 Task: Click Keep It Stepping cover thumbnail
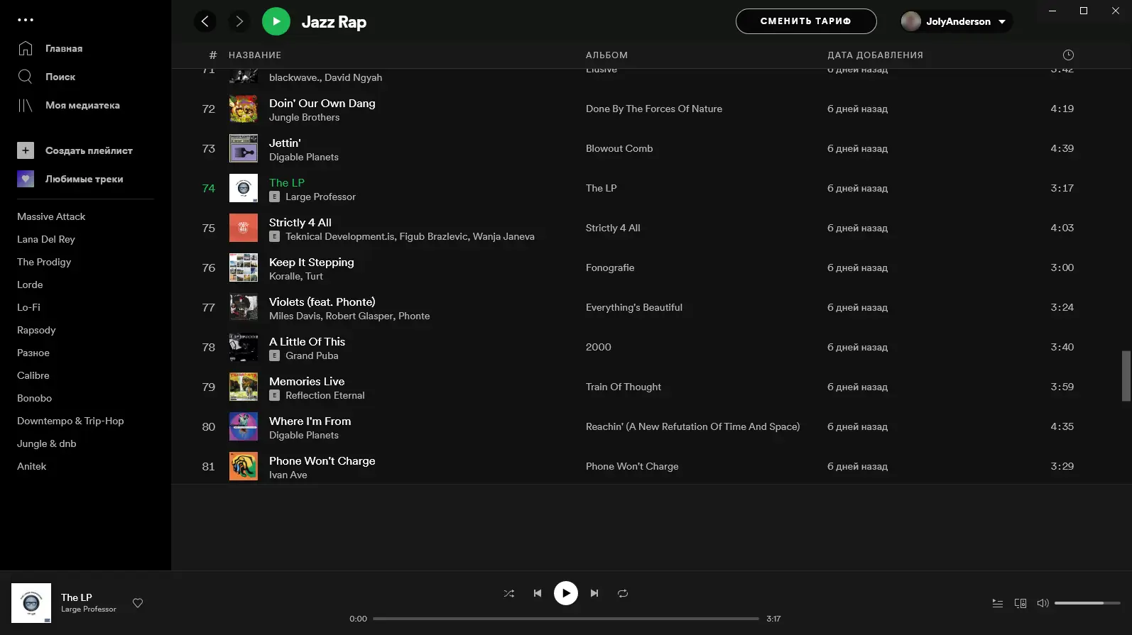point(244,267)
